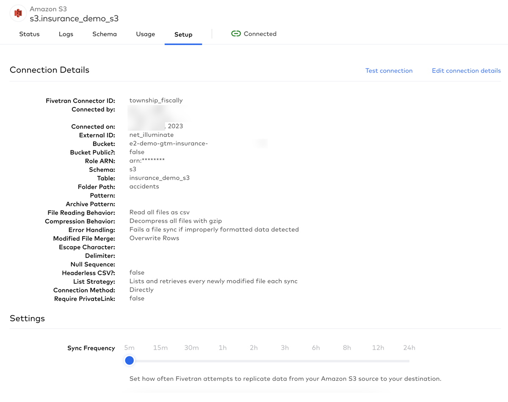
Task: Select the Table value insurance_demo_s3
Action: point(160,178)
